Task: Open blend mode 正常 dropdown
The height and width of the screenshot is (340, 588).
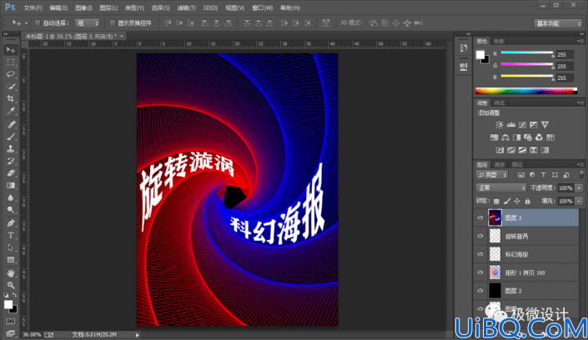Action: (501, 187)
